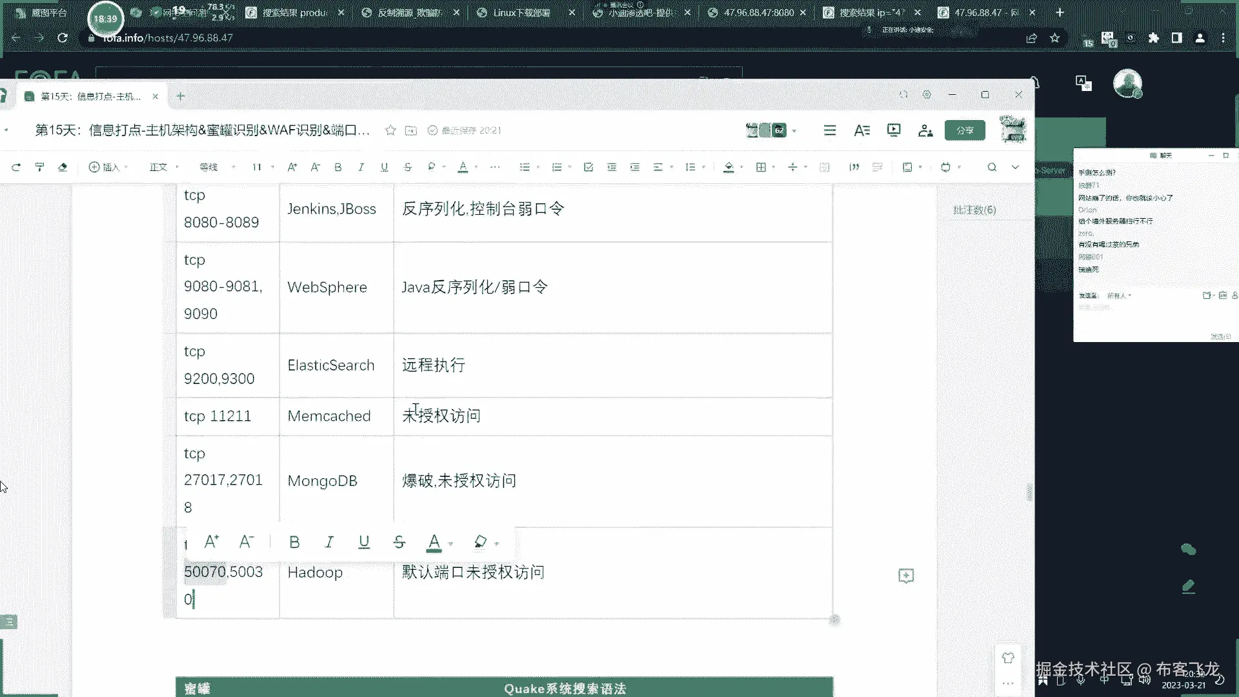Expand the 插入 insert menu
Screen dimensions: 1239x697
[x=107, y=167]
